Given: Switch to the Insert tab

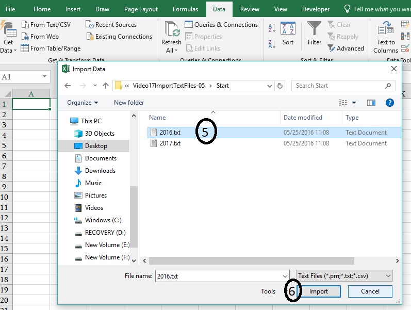Looking at the screenshot, I should pos(73,9).
